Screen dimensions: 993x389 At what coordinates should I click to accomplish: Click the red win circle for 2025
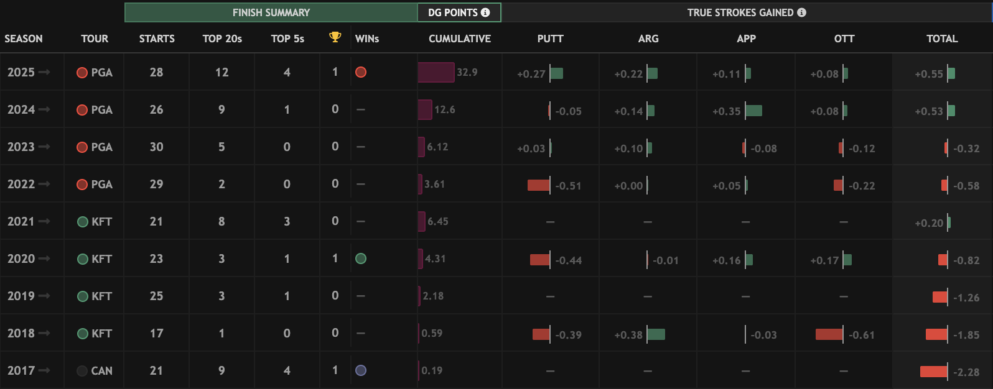361,72
